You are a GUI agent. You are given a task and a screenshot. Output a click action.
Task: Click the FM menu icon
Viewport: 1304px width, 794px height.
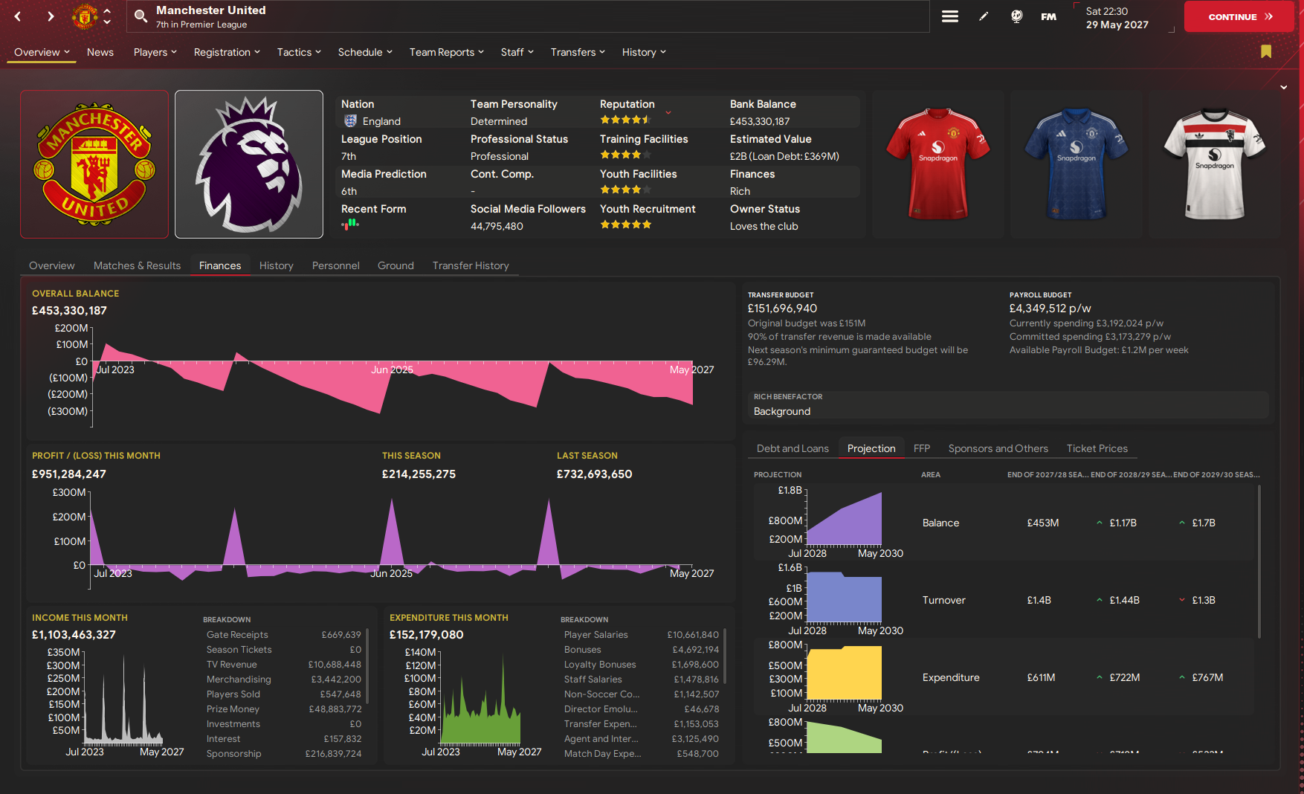coord(1048,16)
